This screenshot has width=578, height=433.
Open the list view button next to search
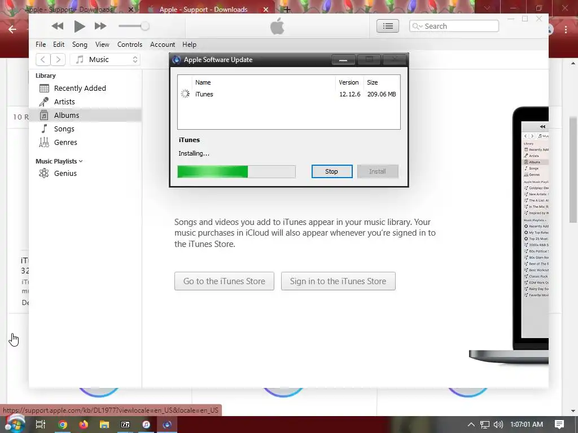[387, 26]
